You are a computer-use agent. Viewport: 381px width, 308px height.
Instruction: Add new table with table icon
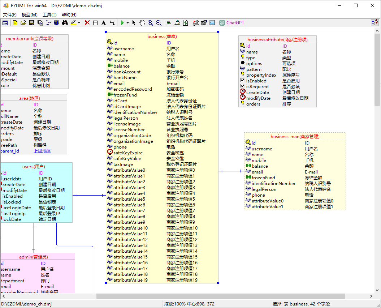[x=95, y=23]
